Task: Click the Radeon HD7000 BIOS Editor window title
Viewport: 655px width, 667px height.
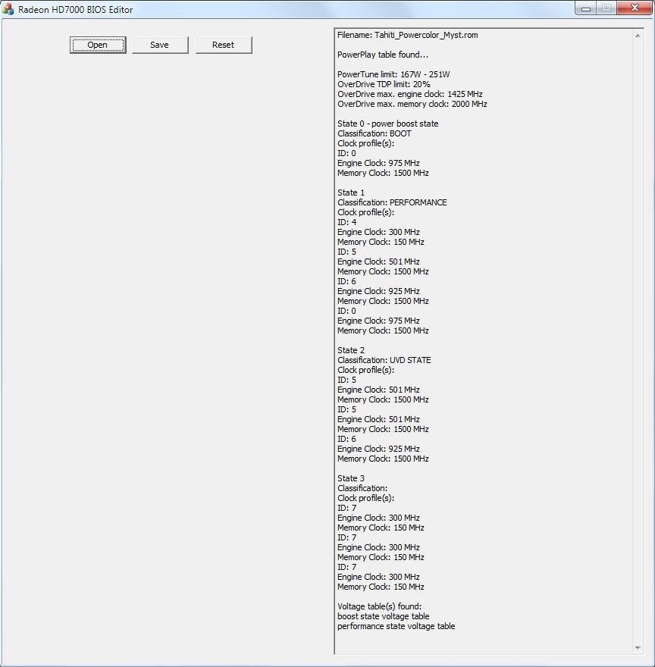Action: tap(75, 9)
